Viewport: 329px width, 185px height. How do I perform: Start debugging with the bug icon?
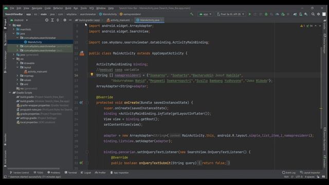point(266,14)
